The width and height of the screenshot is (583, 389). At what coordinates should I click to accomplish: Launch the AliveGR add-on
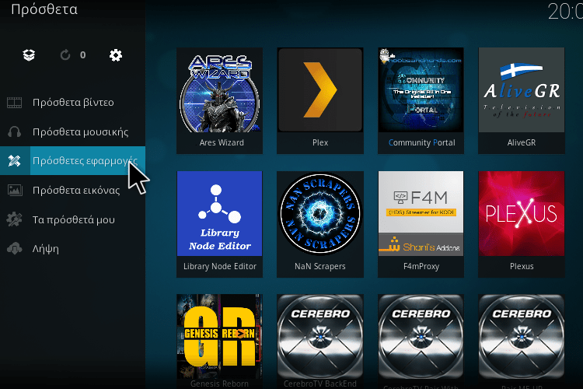[522, 100]
